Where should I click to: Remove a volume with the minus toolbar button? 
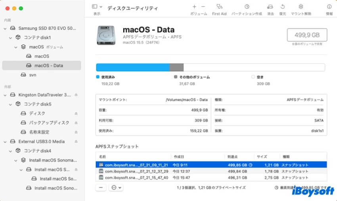point(203,7)
